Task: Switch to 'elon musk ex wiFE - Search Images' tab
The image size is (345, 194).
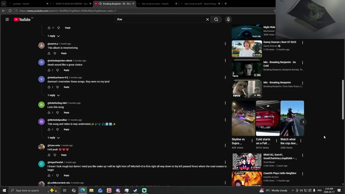Action: click(200, 4)
